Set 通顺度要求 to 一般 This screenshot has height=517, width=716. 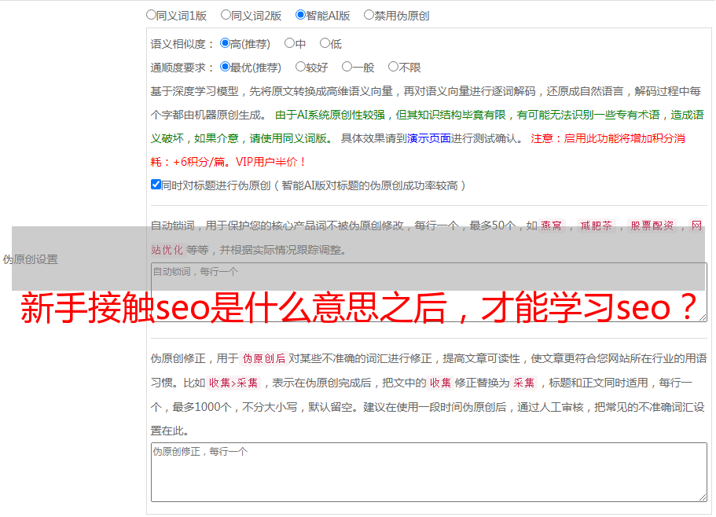click(x=346, y=67)
